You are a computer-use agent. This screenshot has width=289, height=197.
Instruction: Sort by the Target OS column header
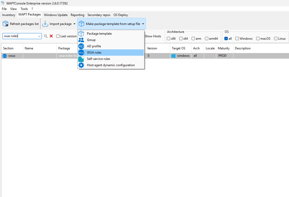pyautogui.click(x=181, y=48)
